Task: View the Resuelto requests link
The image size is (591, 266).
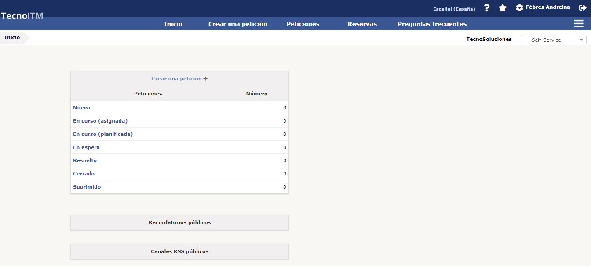Action: [85, 160]
